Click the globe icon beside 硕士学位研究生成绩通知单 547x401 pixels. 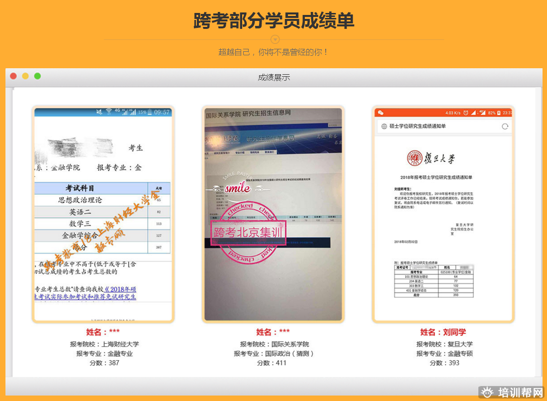click(384, 127)
